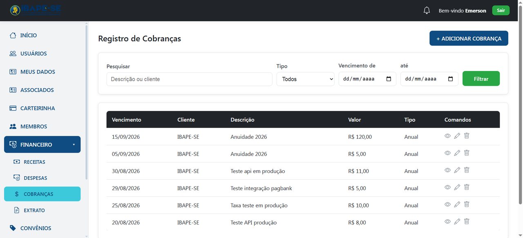Collapse the FINANCEIRO sidebar menu
This screenshot has height=238, width=523.
click(42, 145)
